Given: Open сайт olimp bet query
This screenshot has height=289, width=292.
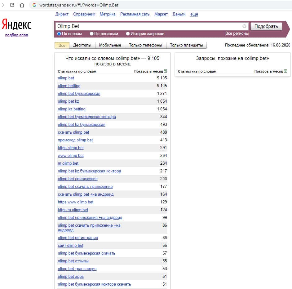Looking at the screenshot, I should click(70, 246).
